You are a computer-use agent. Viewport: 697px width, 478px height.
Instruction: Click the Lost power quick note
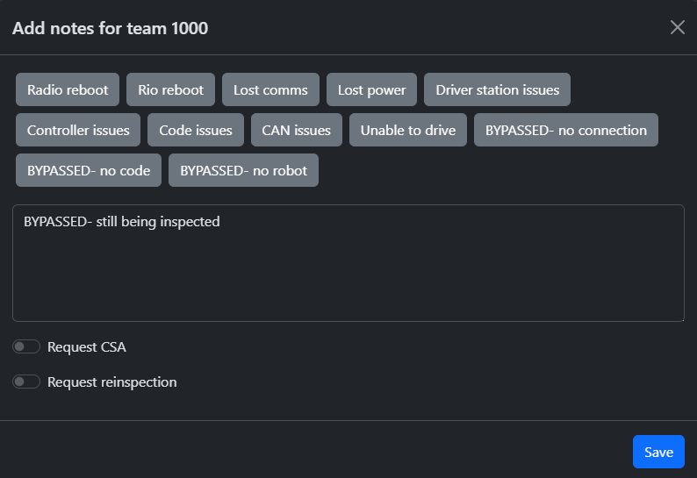(371, 89)
